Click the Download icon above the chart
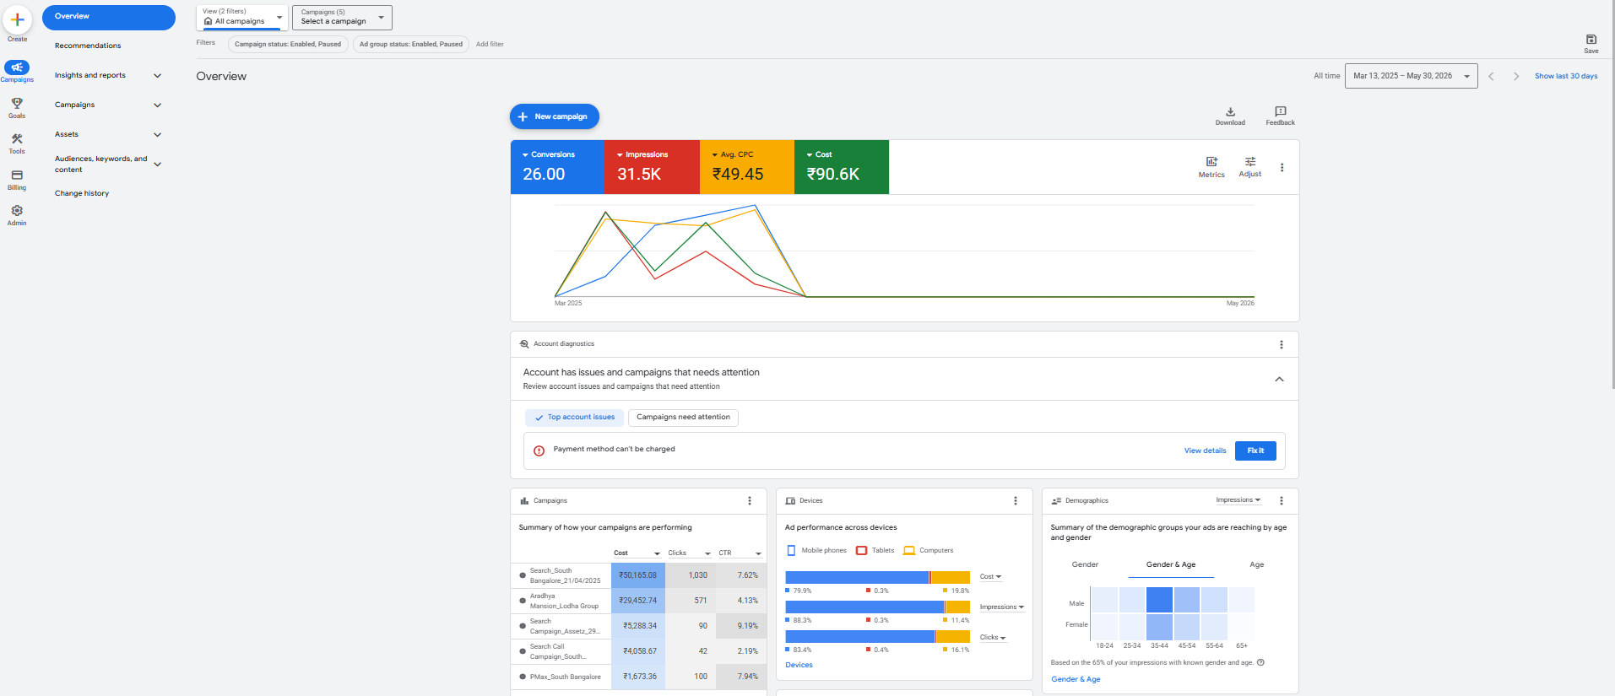This screenshot has height=696, width=1615. tap(1230, 111)
